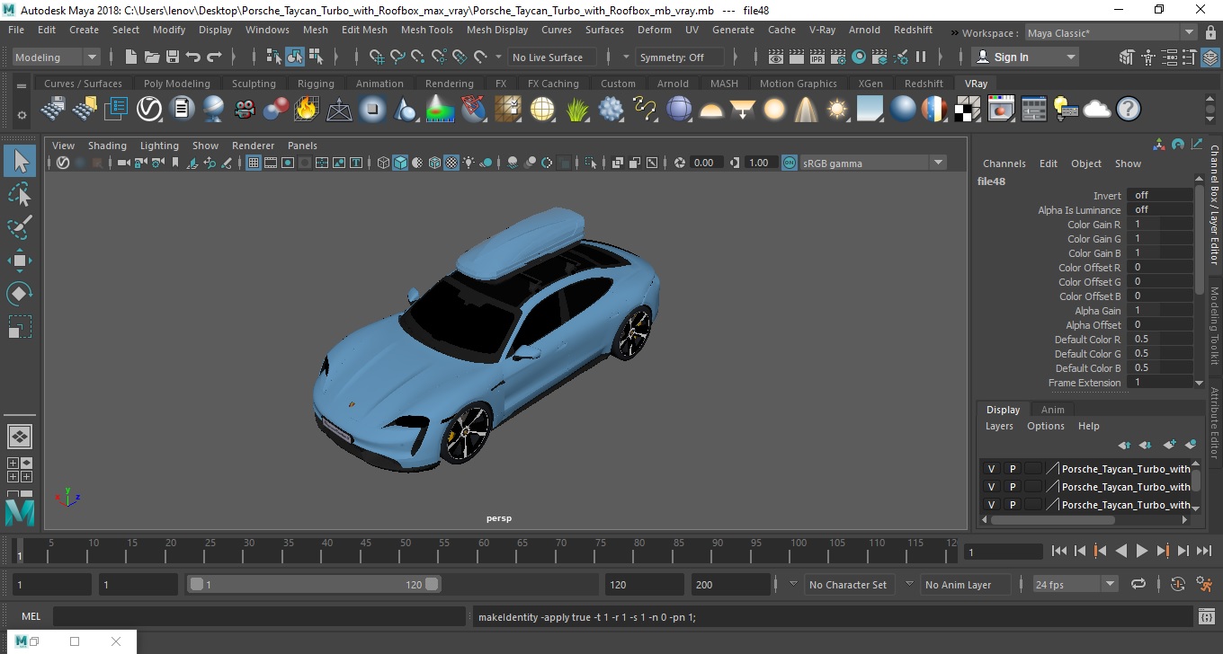This screenshot has width=1223, height=654.
Task: Toggle wireframe shading in viewport
Action: click(384, 163)
